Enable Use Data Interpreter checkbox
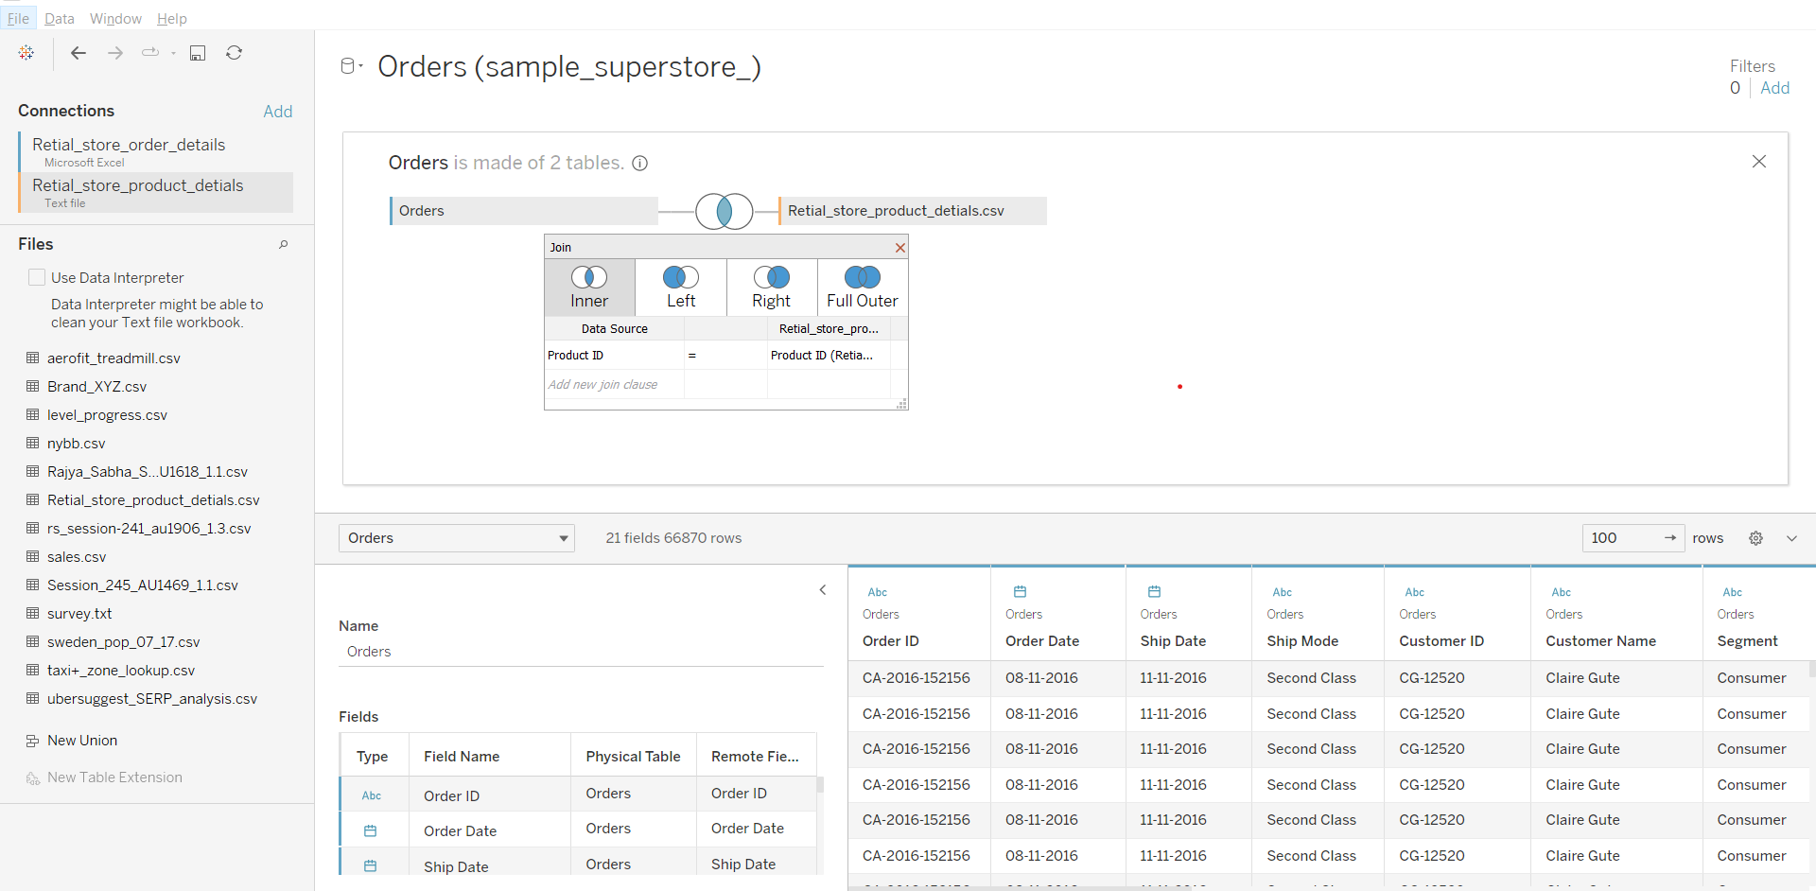The width and height of the screenshot is (1816, 891). [x=37, y=277]
